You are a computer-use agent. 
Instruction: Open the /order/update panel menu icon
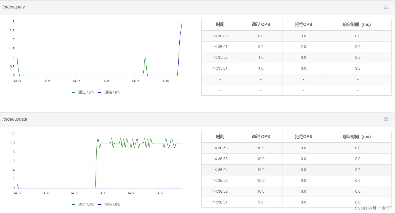(x=386, y=119)
